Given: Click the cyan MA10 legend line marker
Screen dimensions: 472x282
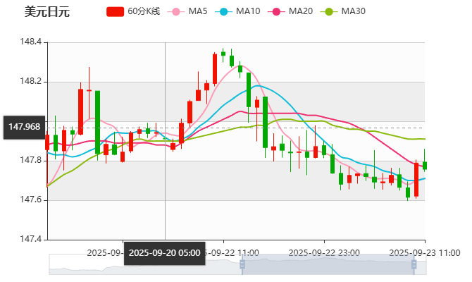Looking at the screenshot, I should (223, 11).
